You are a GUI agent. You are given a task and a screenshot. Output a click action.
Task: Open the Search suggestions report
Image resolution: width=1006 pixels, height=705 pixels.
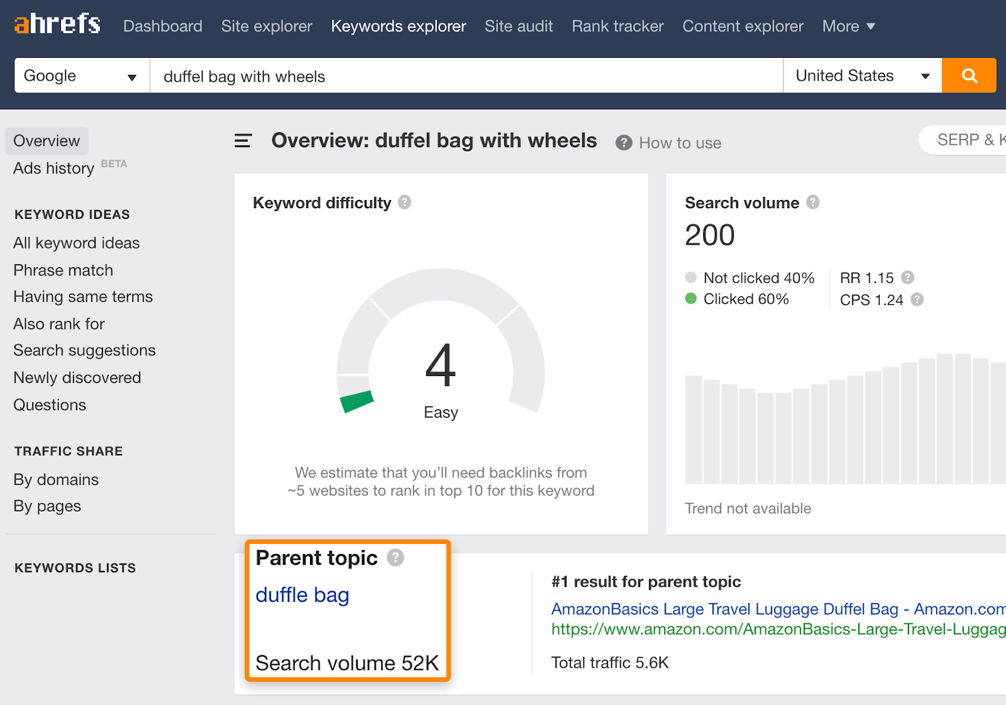coord(84,350)
